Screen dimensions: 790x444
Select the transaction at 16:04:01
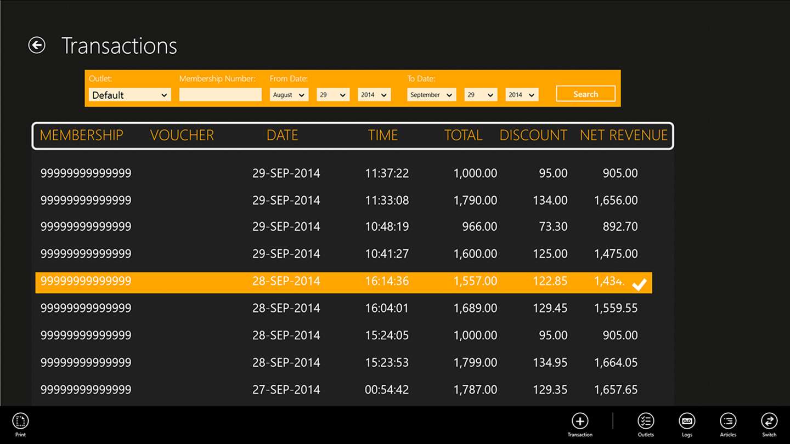[344, 309]
